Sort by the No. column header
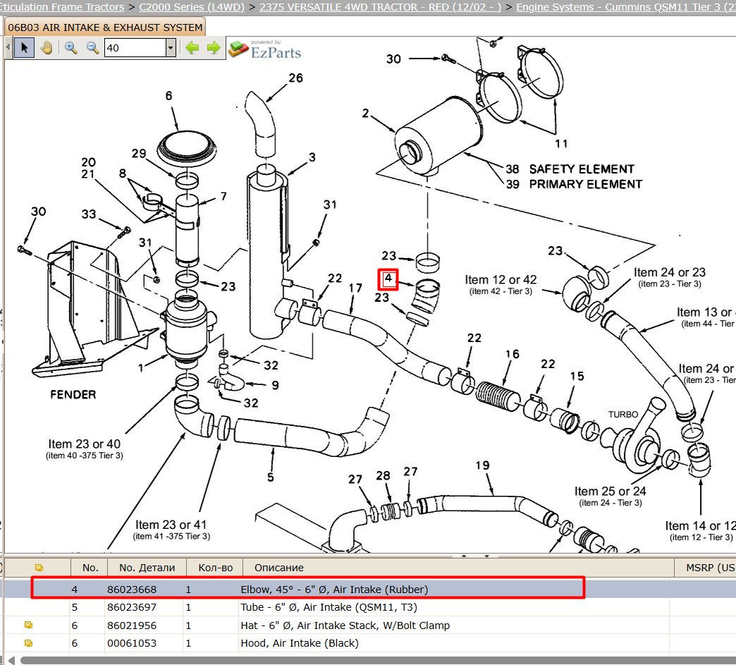 [90, 567]
